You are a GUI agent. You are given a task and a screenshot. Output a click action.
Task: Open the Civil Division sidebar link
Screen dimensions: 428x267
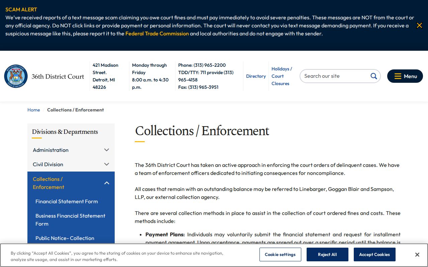48,165
